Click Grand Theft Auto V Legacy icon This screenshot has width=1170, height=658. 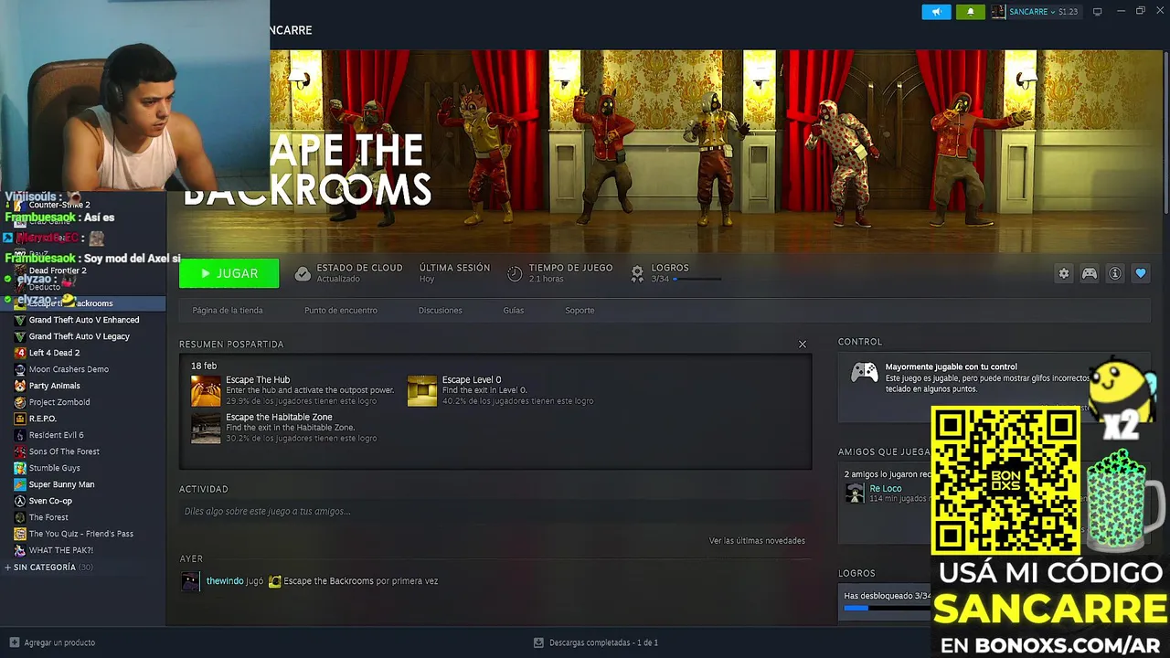click(20, 336)
